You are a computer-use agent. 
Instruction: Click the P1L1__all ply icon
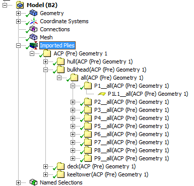(102, 94)
